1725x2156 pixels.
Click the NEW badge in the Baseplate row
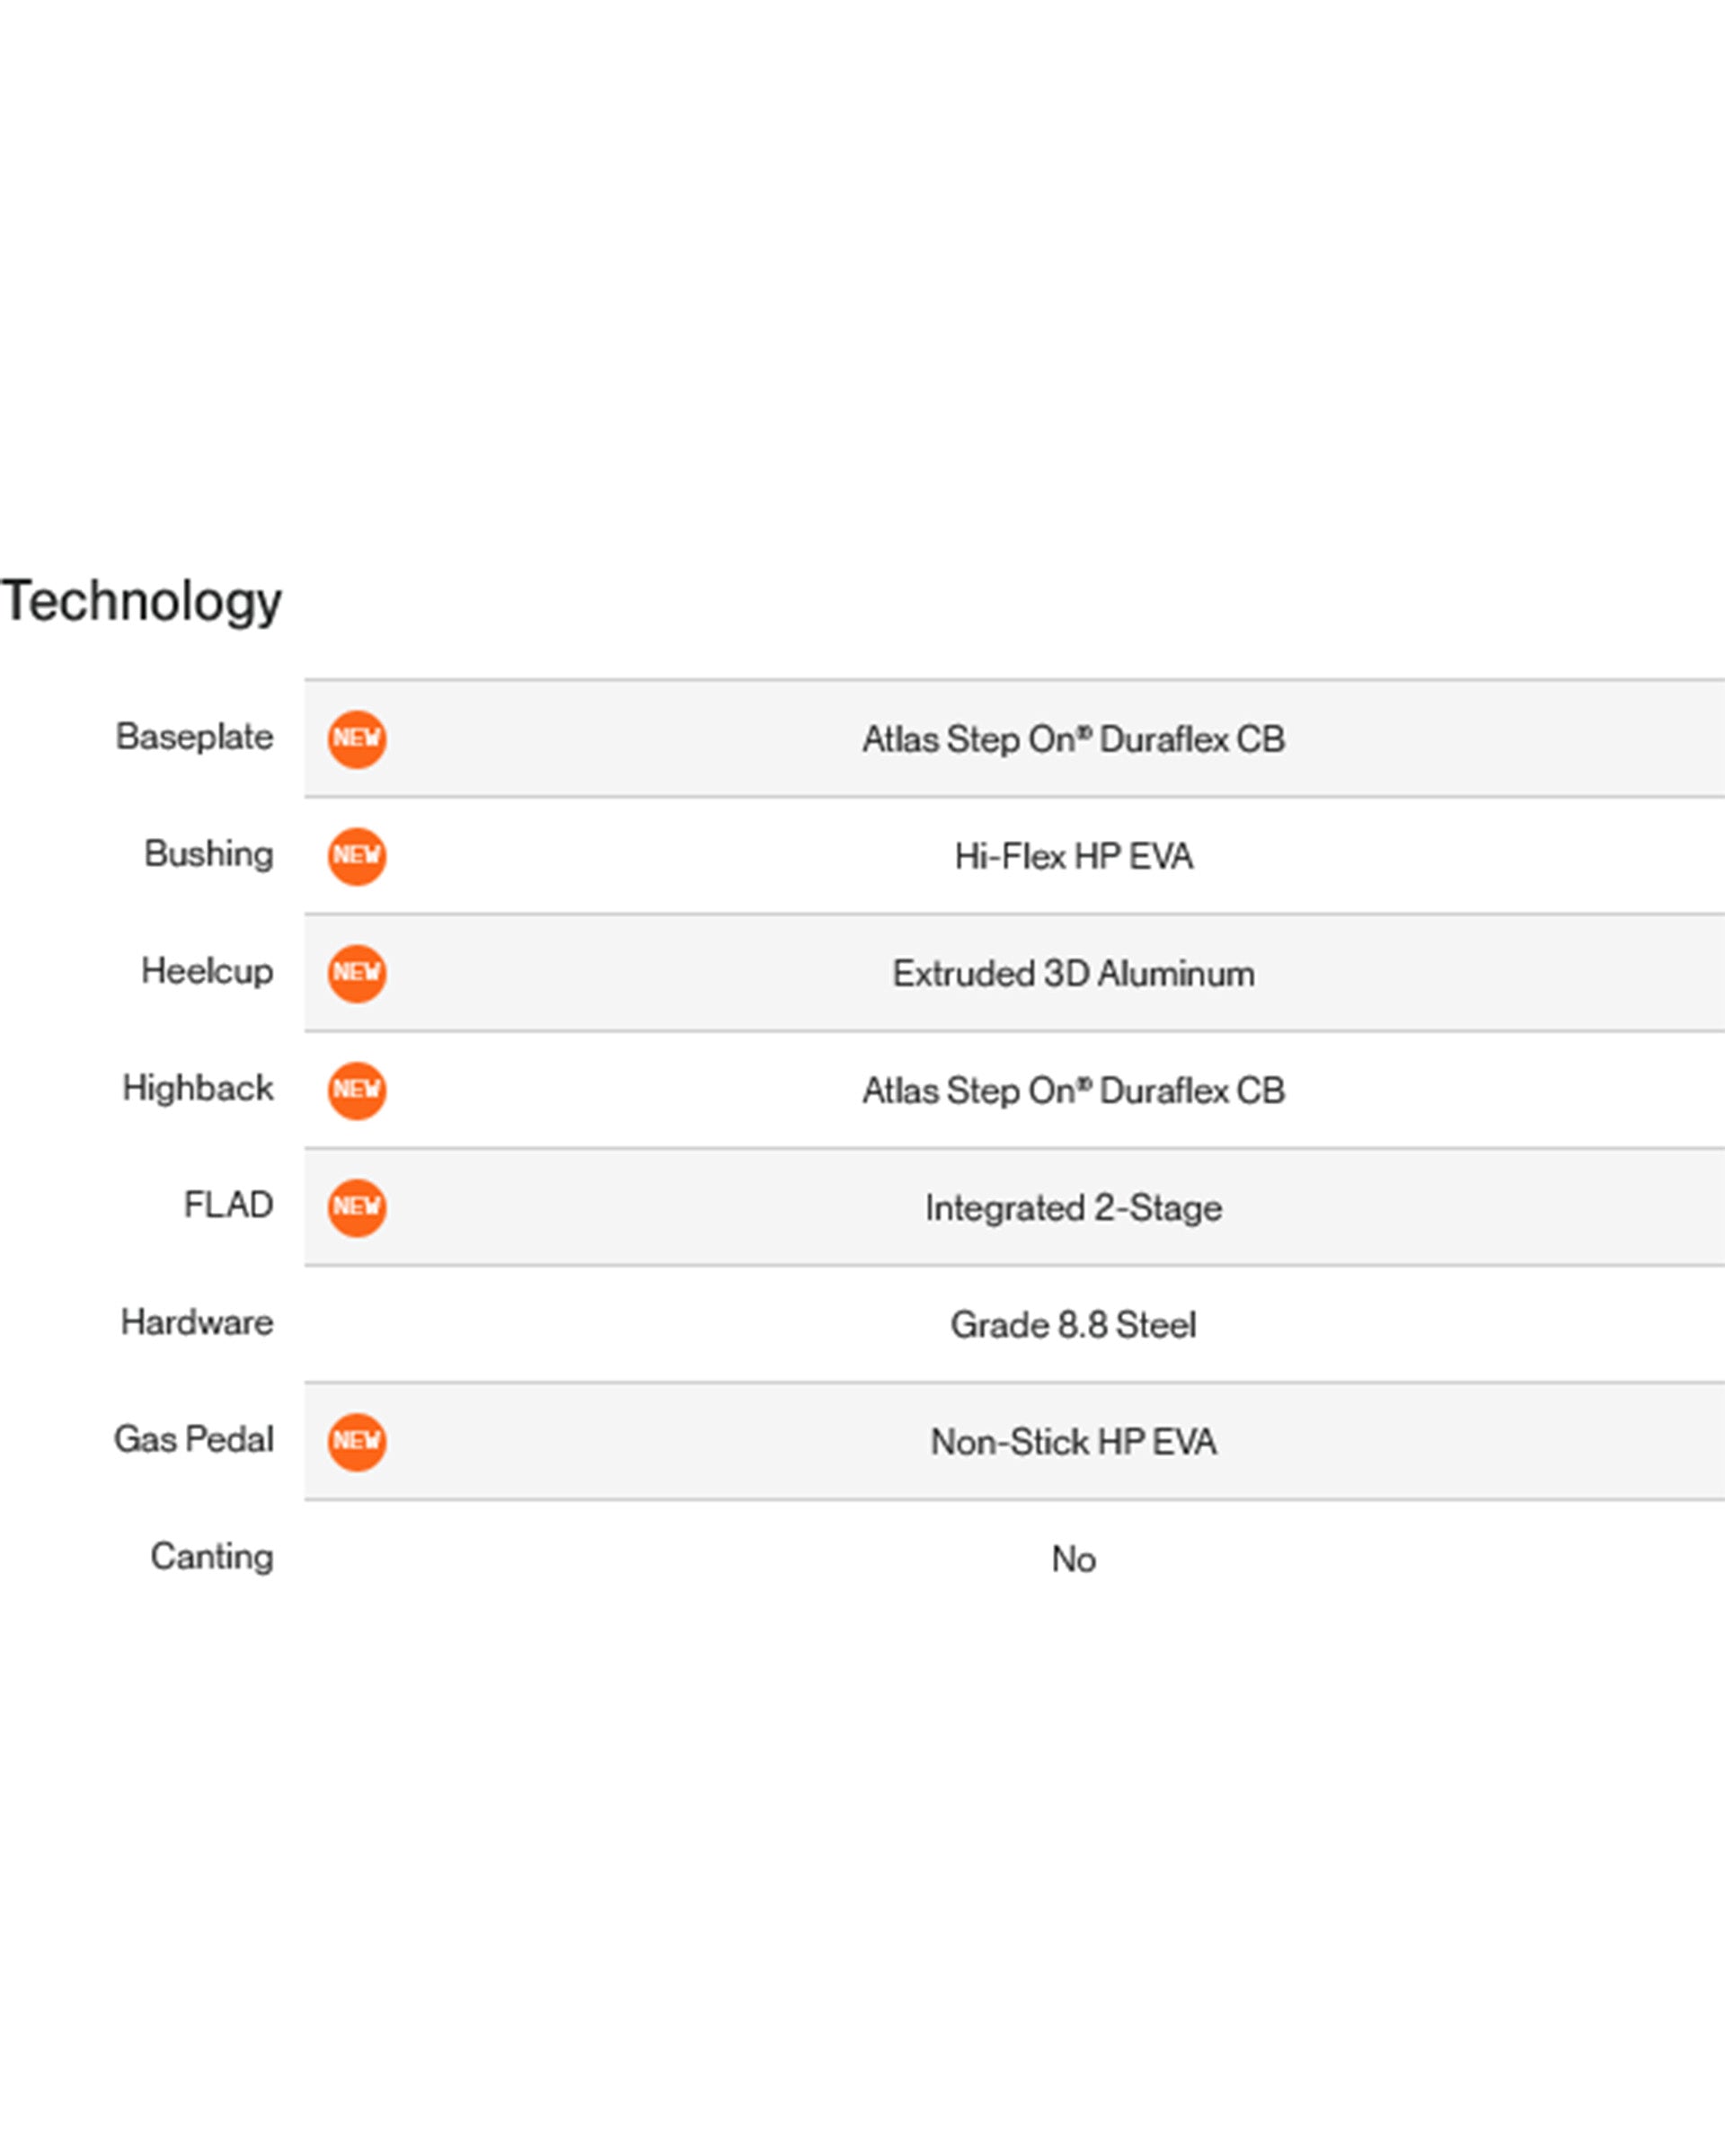point(357,740)
